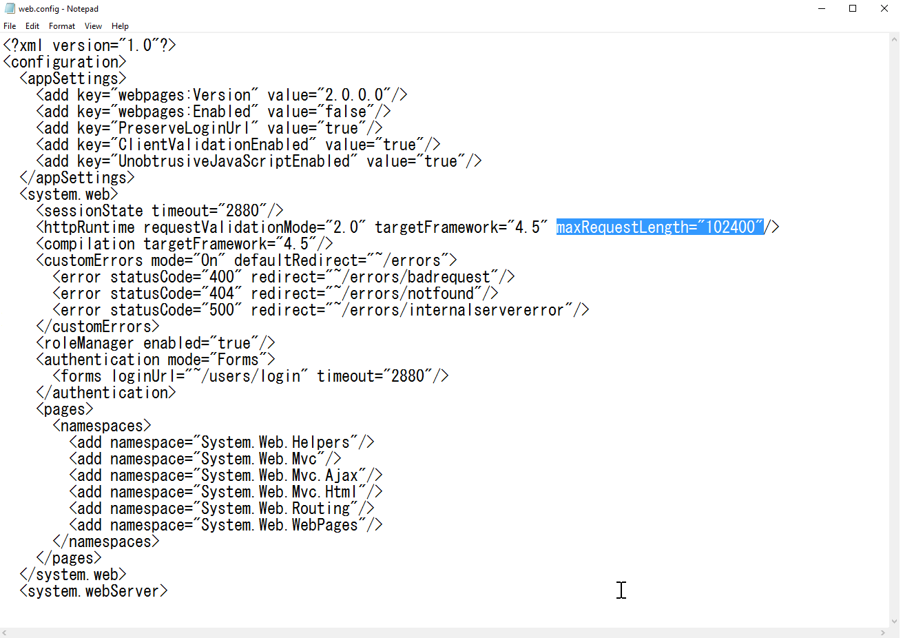Click the closing </pages> tag
The width and height of the screenshot is (903, 638).
click(69, 558)
